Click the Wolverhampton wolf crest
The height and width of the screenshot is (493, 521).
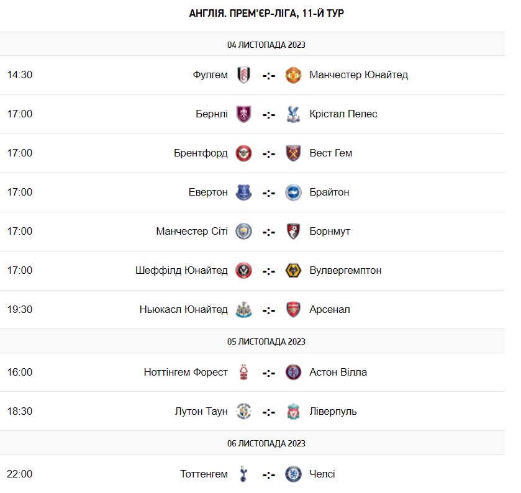click(293, 271)
